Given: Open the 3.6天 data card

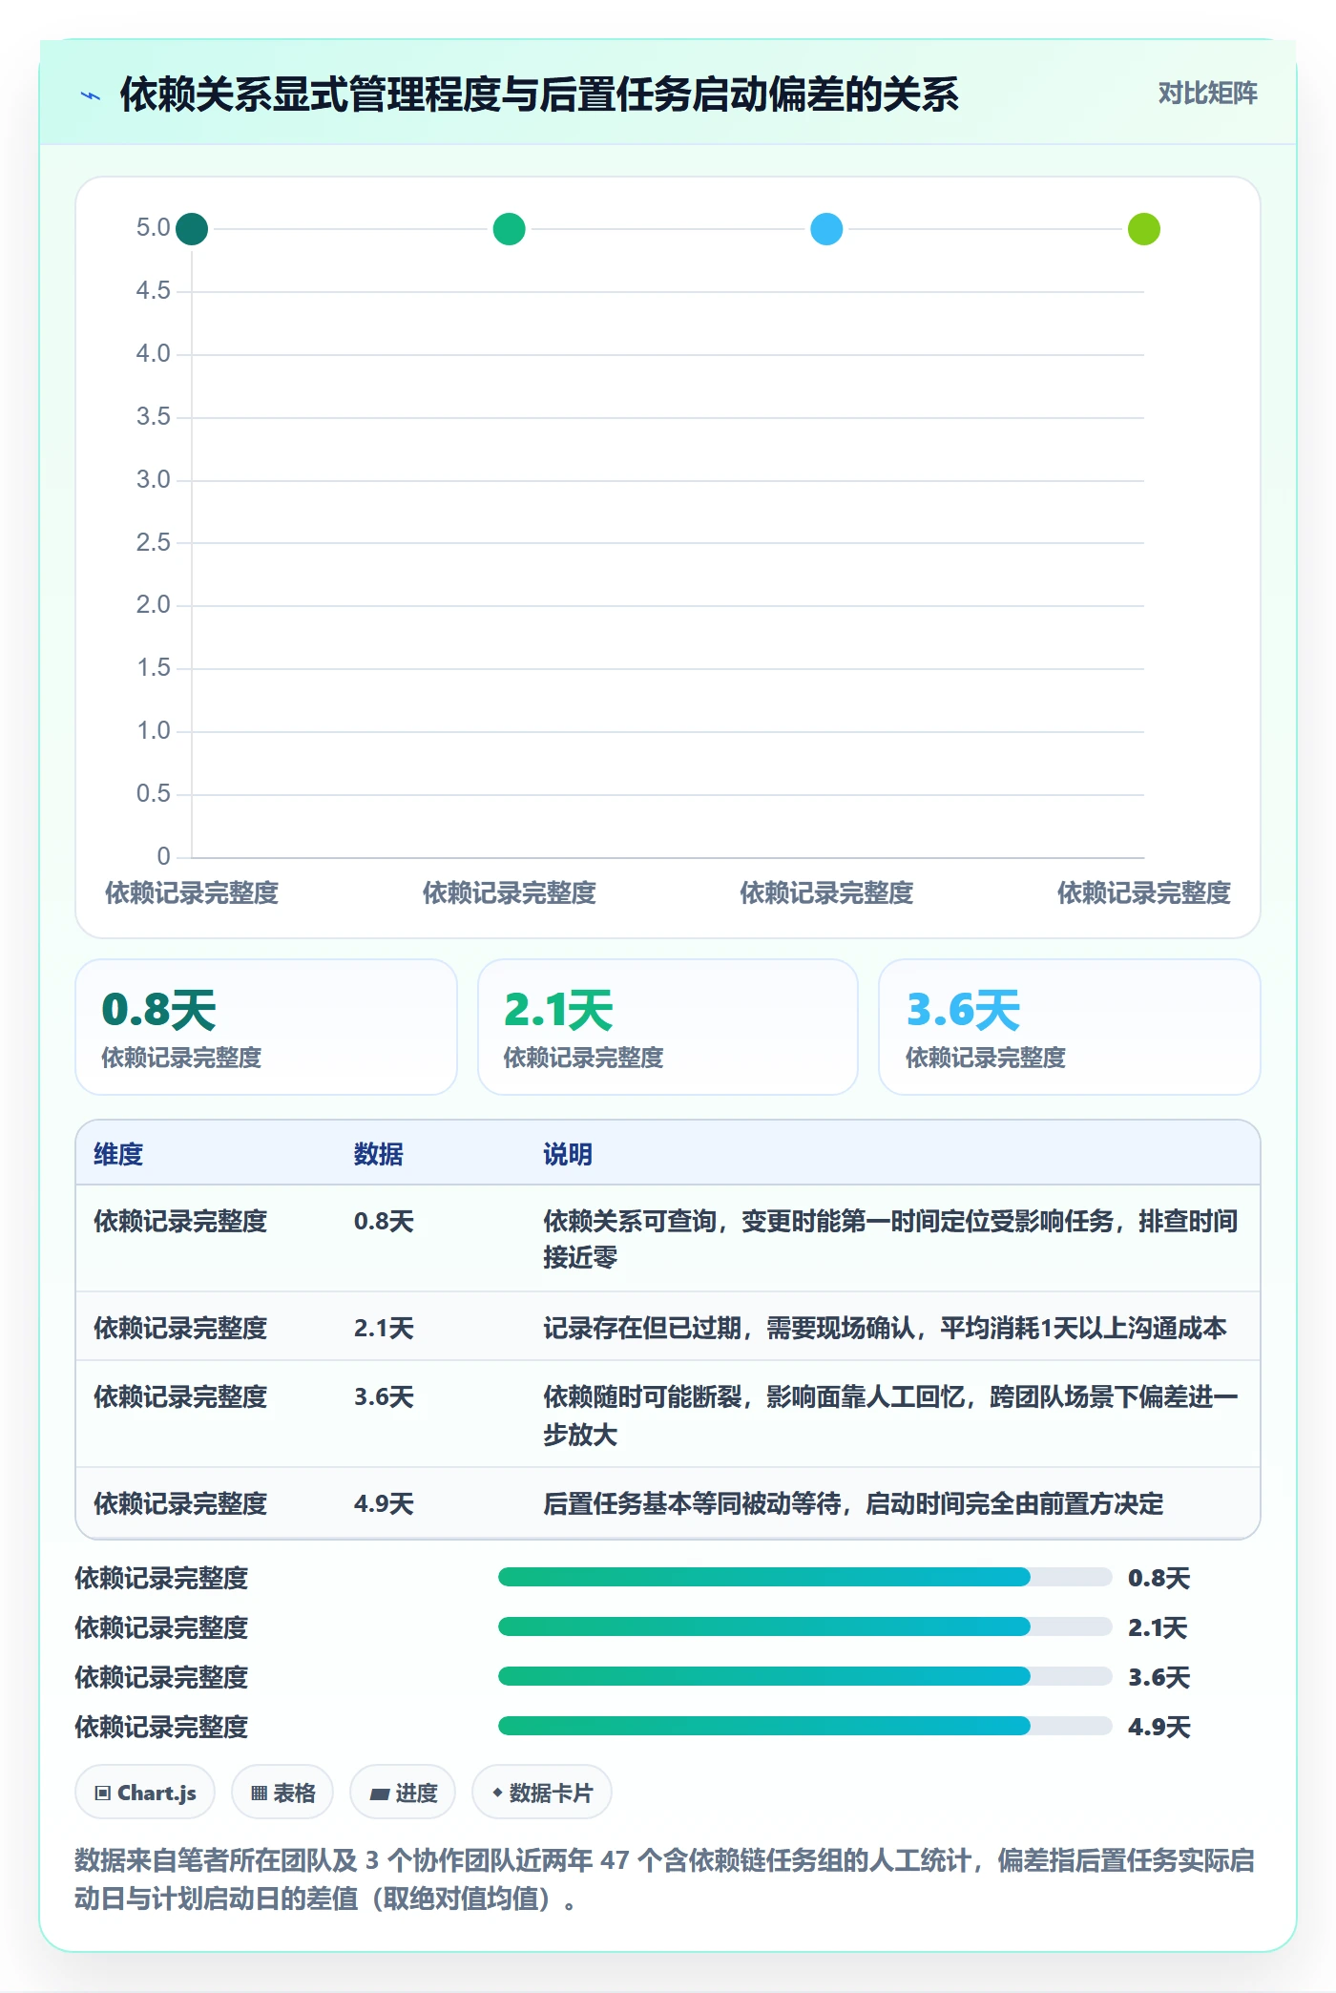Looking at the screenshot, I should click(x=1070, y=1027).
